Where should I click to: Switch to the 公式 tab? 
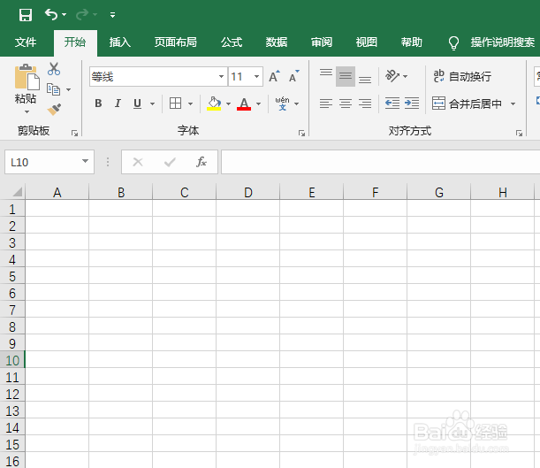point(232,42)
